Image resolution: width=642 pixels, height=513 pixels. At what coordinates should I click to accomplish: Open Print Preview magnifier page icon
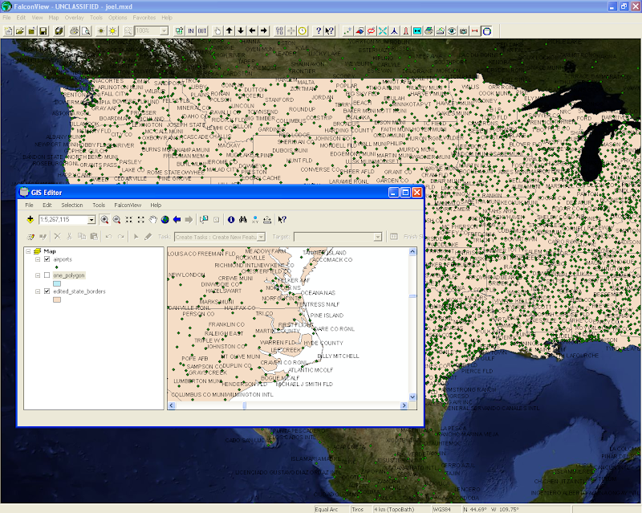[86, 31]
